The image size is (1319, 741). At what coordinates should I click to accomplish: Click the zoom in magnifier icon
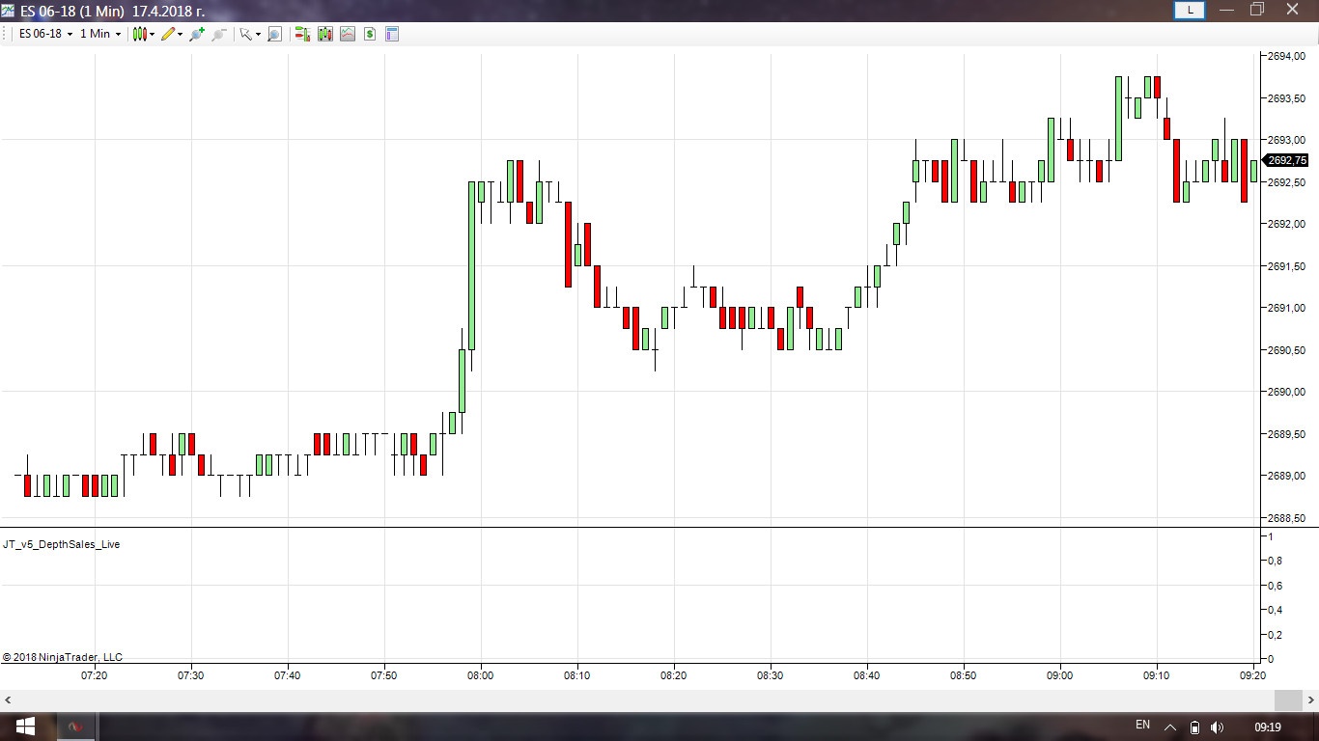pyautogui.click(x=197, y=34)
